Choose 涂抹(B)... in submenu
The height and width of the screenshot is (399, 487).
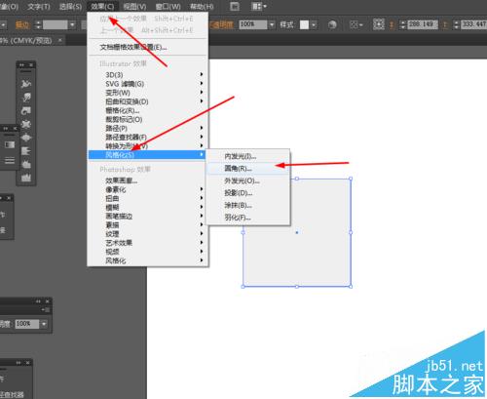click(238, 205)
